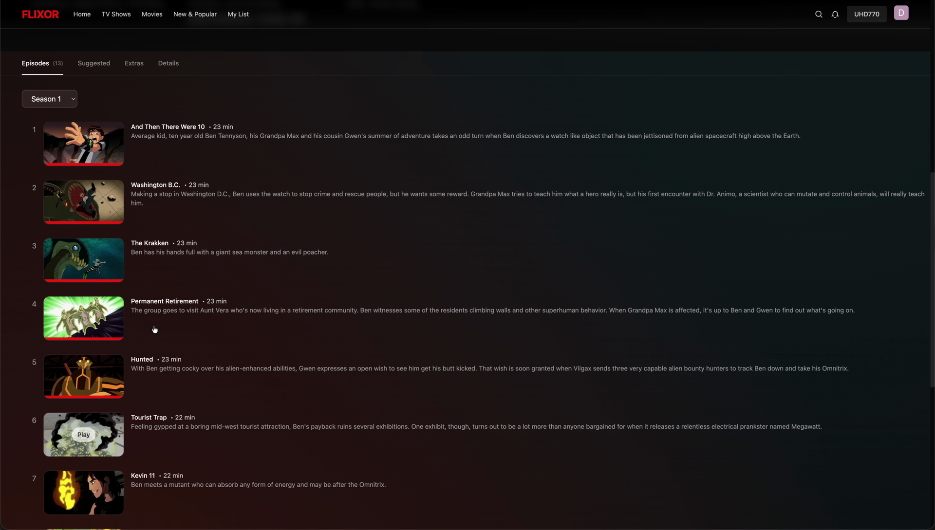Image resolution: width=935 pixels, height=530 pixels.
Task: Click the Permanent Retirement episode title
Action: 165,301
